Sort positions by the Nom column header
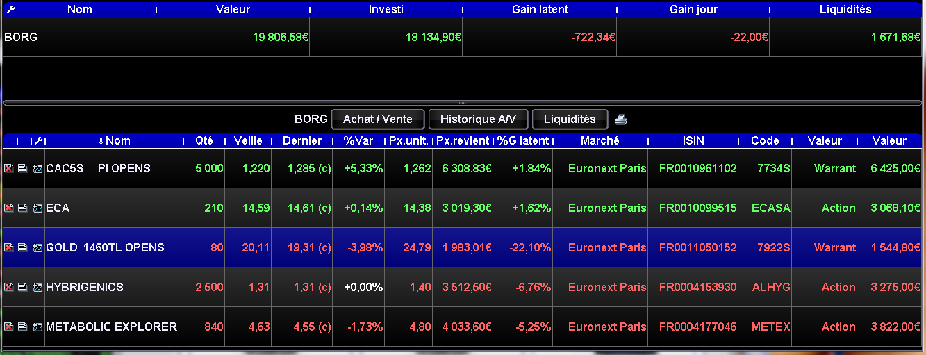 tap(114, 140)
